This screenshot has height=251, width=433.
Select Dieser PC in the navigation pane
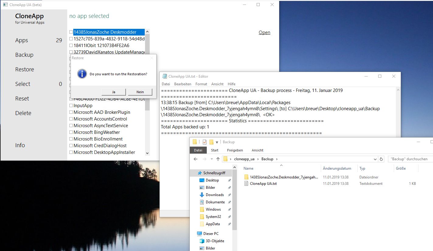tap(211, 234)
